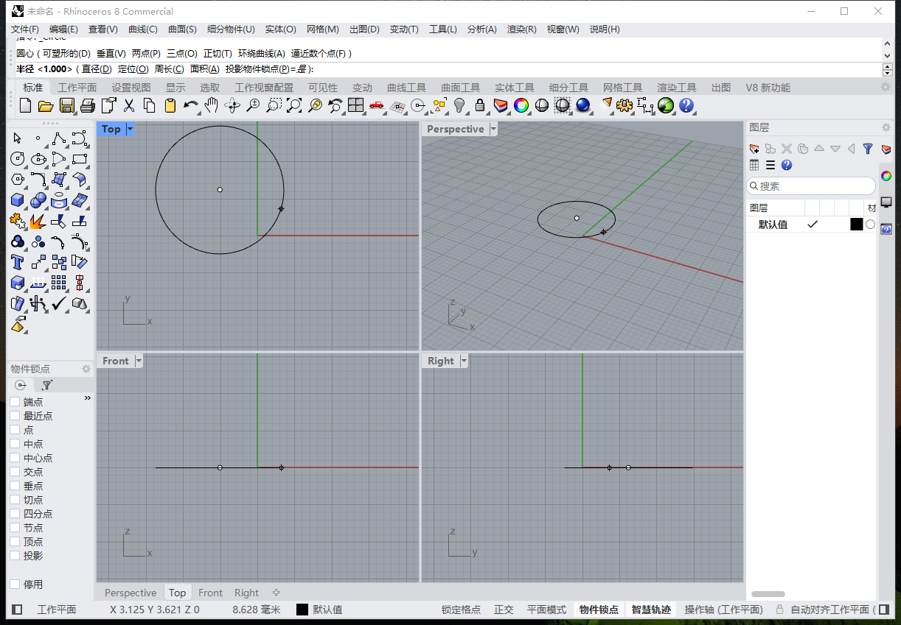
Task: Toggle 智慧轨迹 in the status bar
Action: pos(651,610)
